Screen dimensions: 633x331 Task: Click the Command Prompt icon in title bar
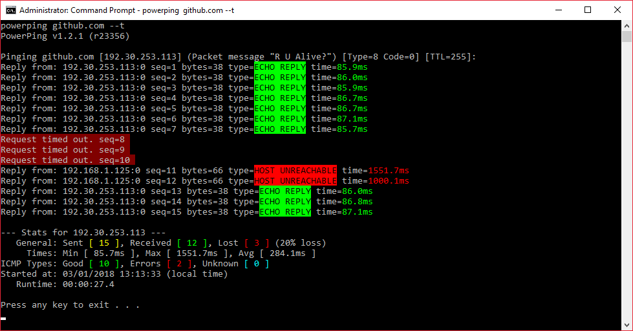click(10, 10)
